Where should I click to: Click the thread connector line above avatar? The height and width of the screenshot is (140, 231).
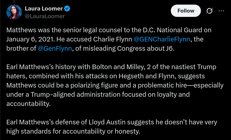point(14,2)
